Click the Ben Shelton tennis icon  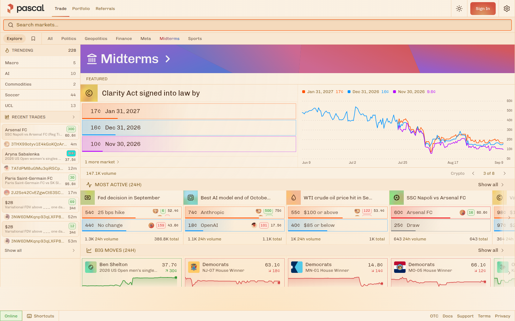point(91,267)
